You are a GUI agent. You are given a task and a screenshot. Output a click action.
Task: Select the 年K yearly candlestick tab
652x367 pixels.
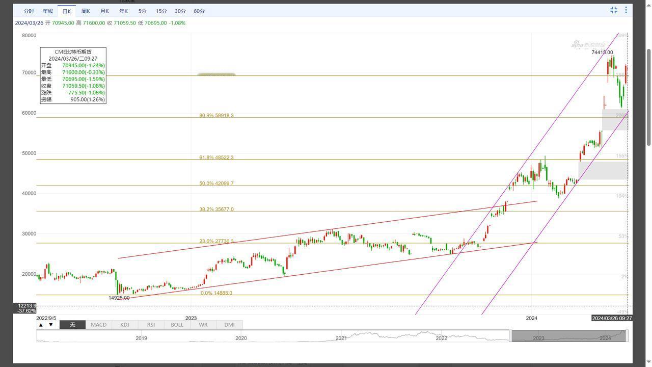click(x=123, y=11)
